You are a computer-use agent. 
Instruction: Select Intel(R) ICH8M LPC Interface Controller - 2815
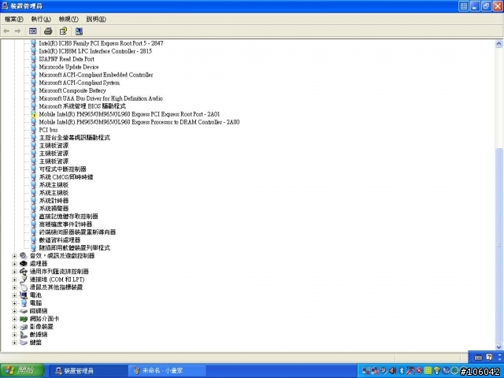[x=95, y=51]
